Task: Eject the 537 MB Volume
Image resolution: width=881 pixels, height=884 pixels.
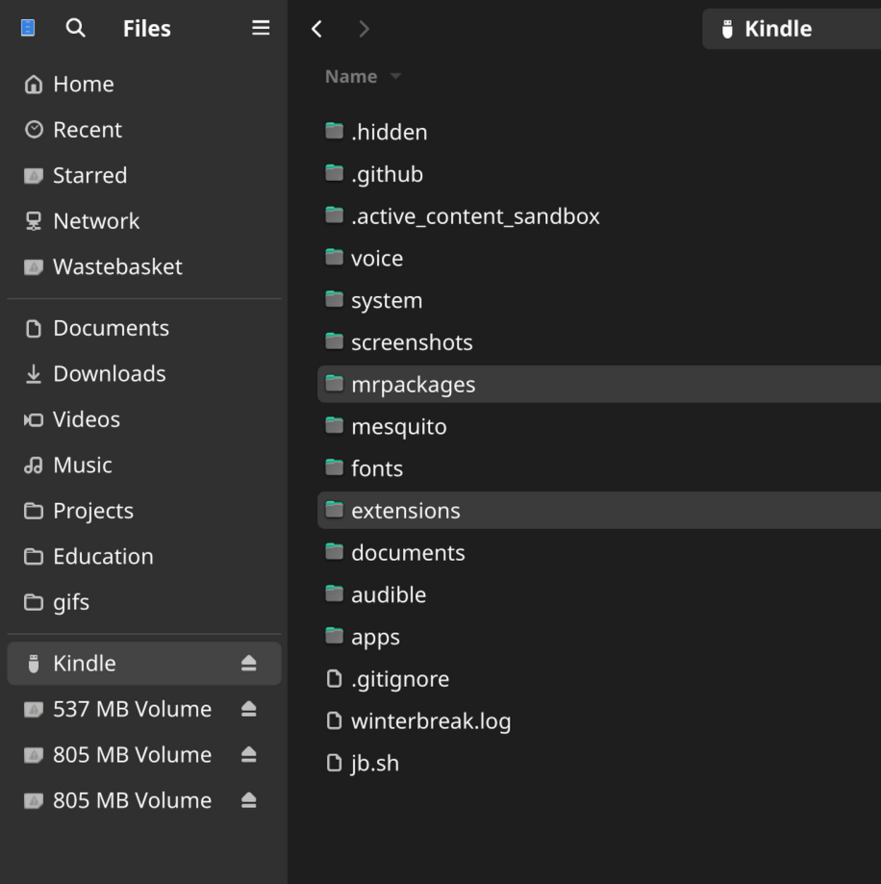Action: pos(248,709)
